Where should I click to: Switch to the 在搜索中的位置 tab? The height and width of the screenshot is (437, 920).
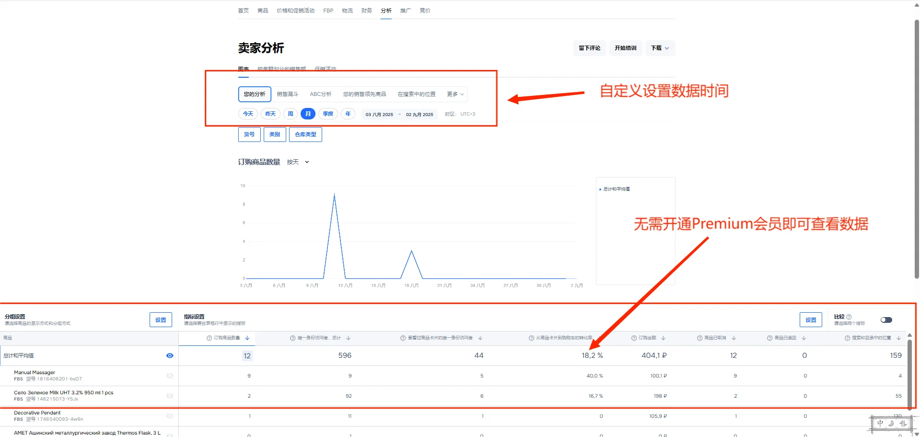coord(417,94)
